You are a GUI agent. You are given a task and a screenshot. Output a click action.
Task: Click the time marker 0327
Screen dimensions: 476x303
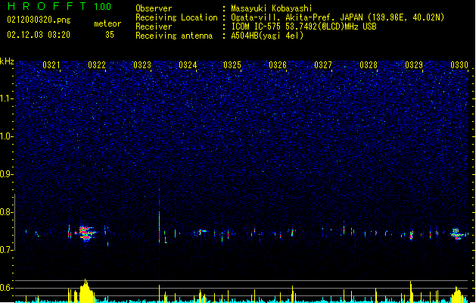pos(323,65)
